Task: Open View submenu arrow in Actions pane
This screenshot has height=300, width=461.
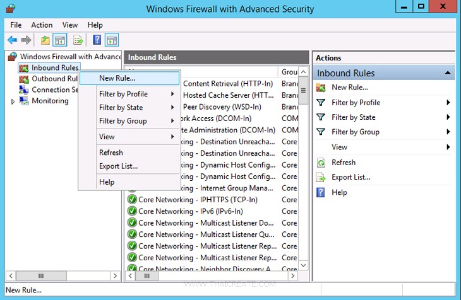Action: pos(448,147)
